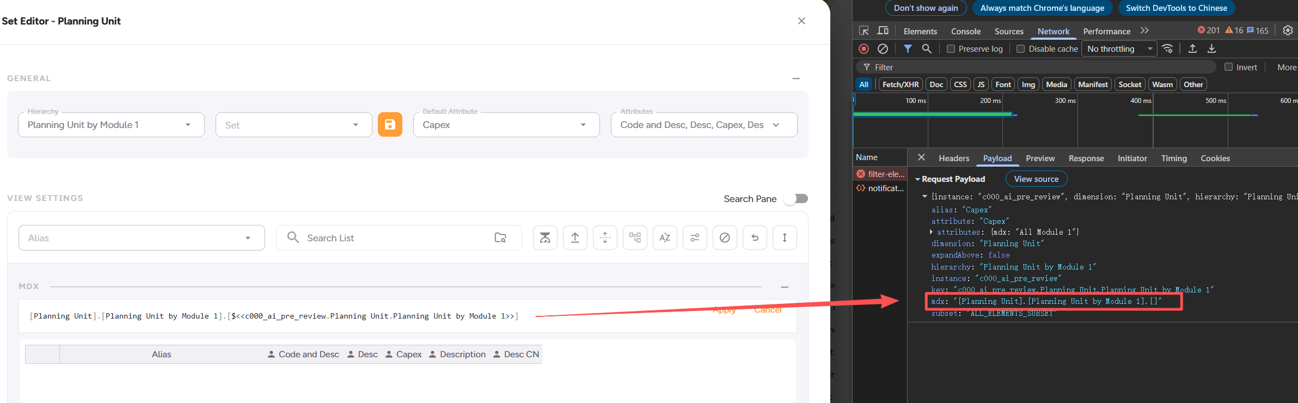Click the sort A-Z icon
The image size is (1298, 403).
[x=665, y=238]
